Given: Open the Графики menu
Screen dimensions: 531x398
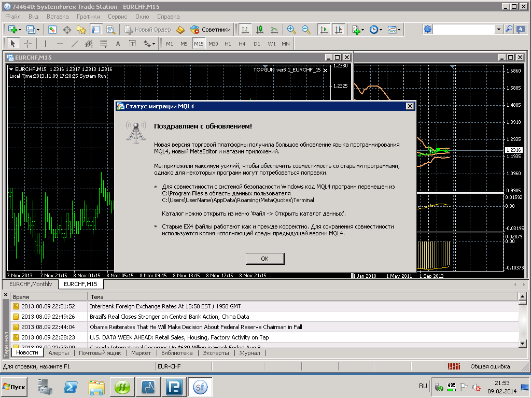Looking at the screenshot, I should click(88, 17).
